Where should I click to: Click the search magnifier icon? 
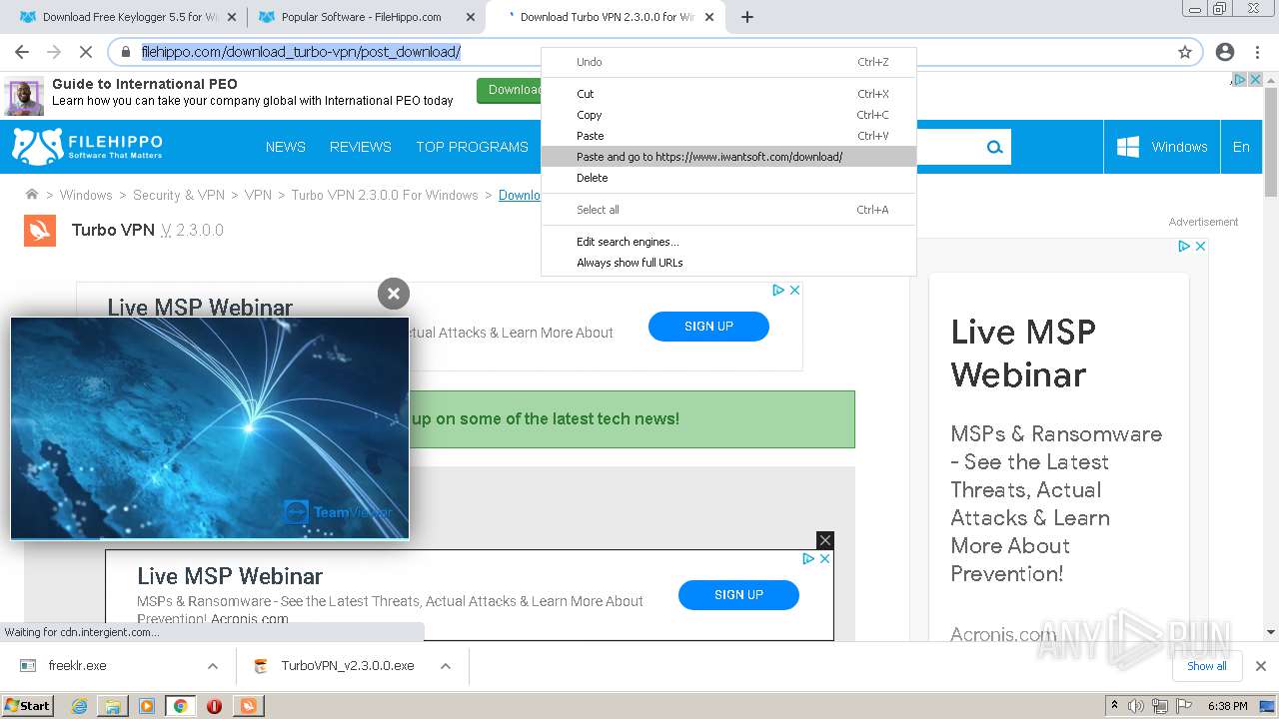click(994, 147)
